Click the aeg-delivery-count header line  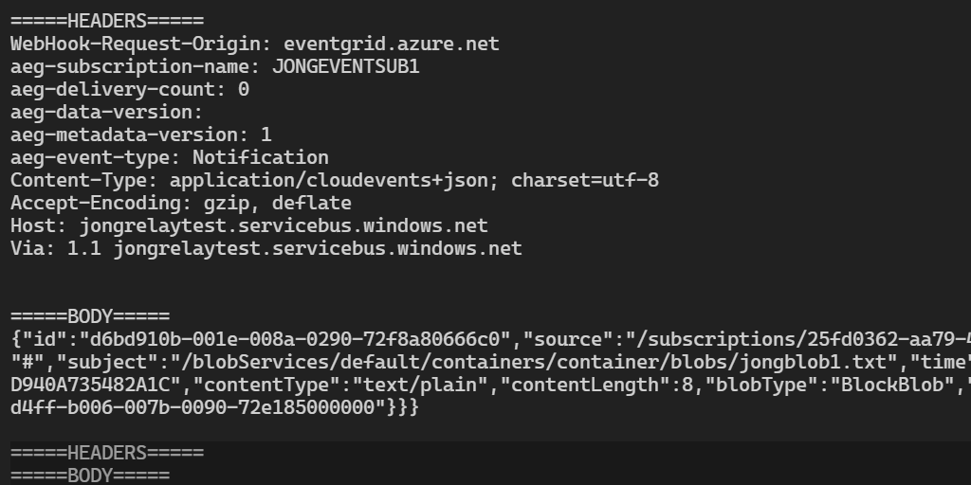[x=130, y=89]
